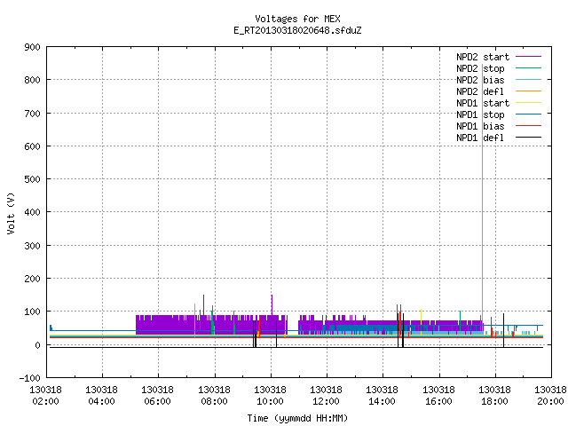Click the 'Volt (V)' y-axis label
This screenshot has height=426, width=568.
11,213
